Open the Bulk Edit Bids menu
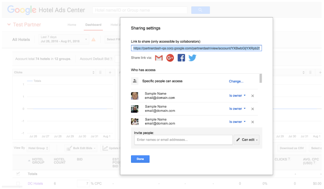 tap(81, 148)
